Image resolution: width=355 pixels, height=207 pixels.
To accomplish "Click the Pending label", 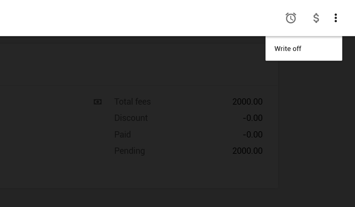I will coord(129,151).
